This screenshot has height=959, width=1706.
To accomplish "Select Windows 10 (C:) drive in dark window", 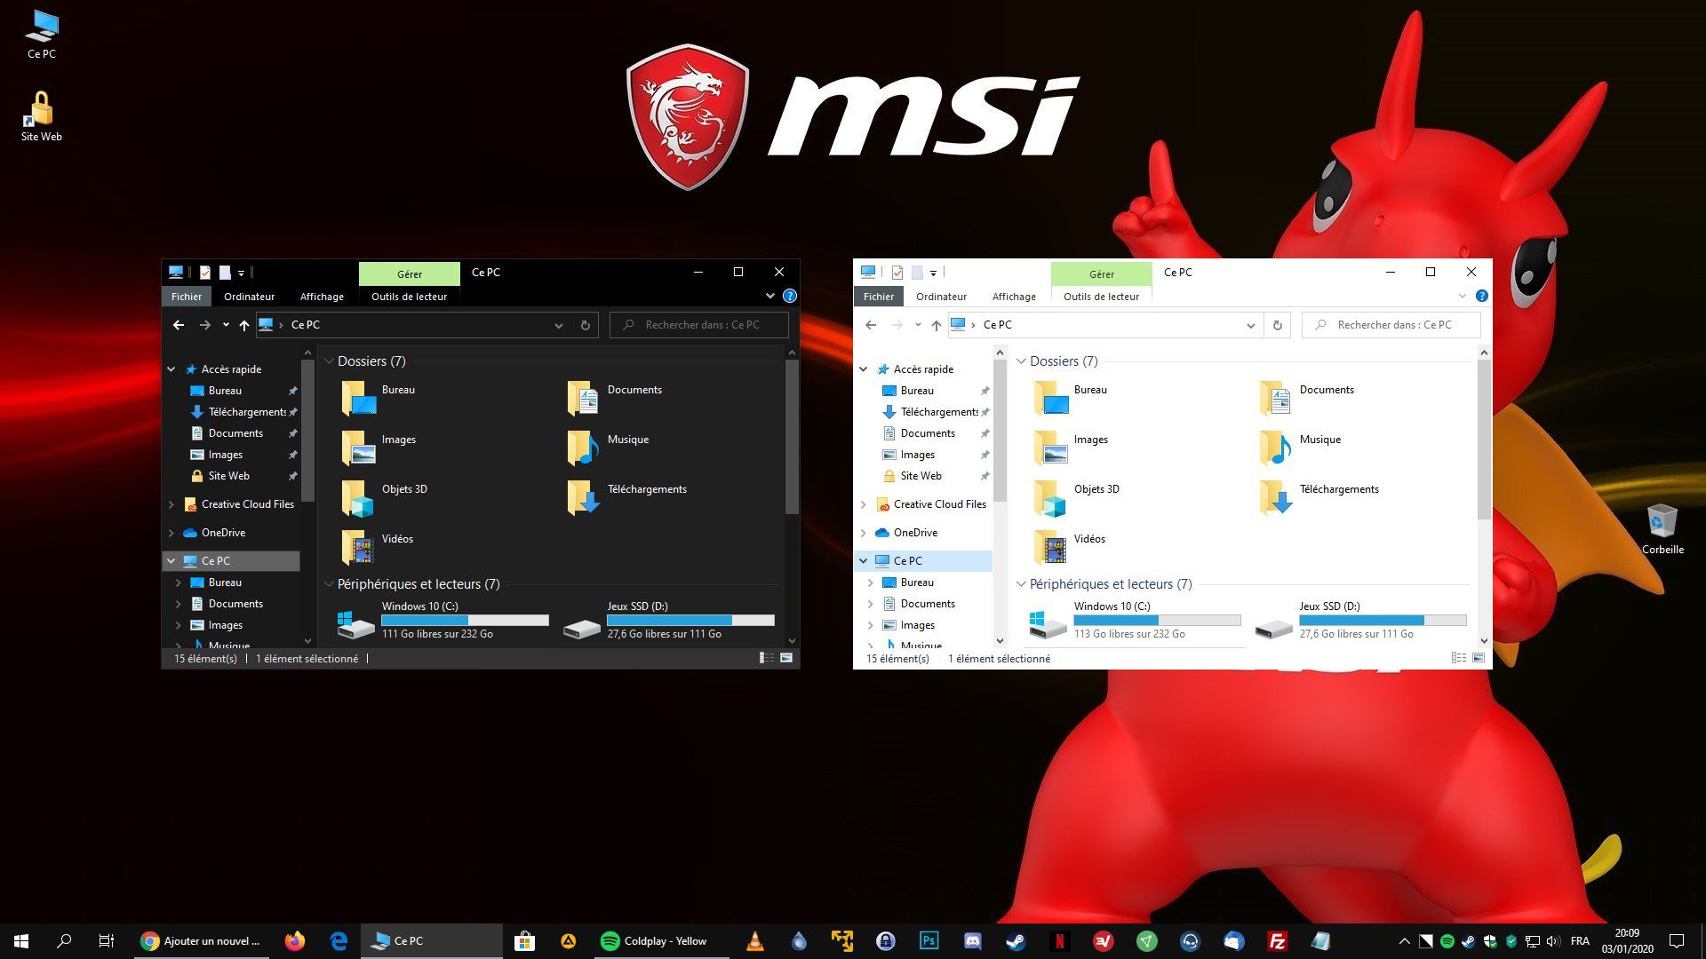I will pos(442,620).
